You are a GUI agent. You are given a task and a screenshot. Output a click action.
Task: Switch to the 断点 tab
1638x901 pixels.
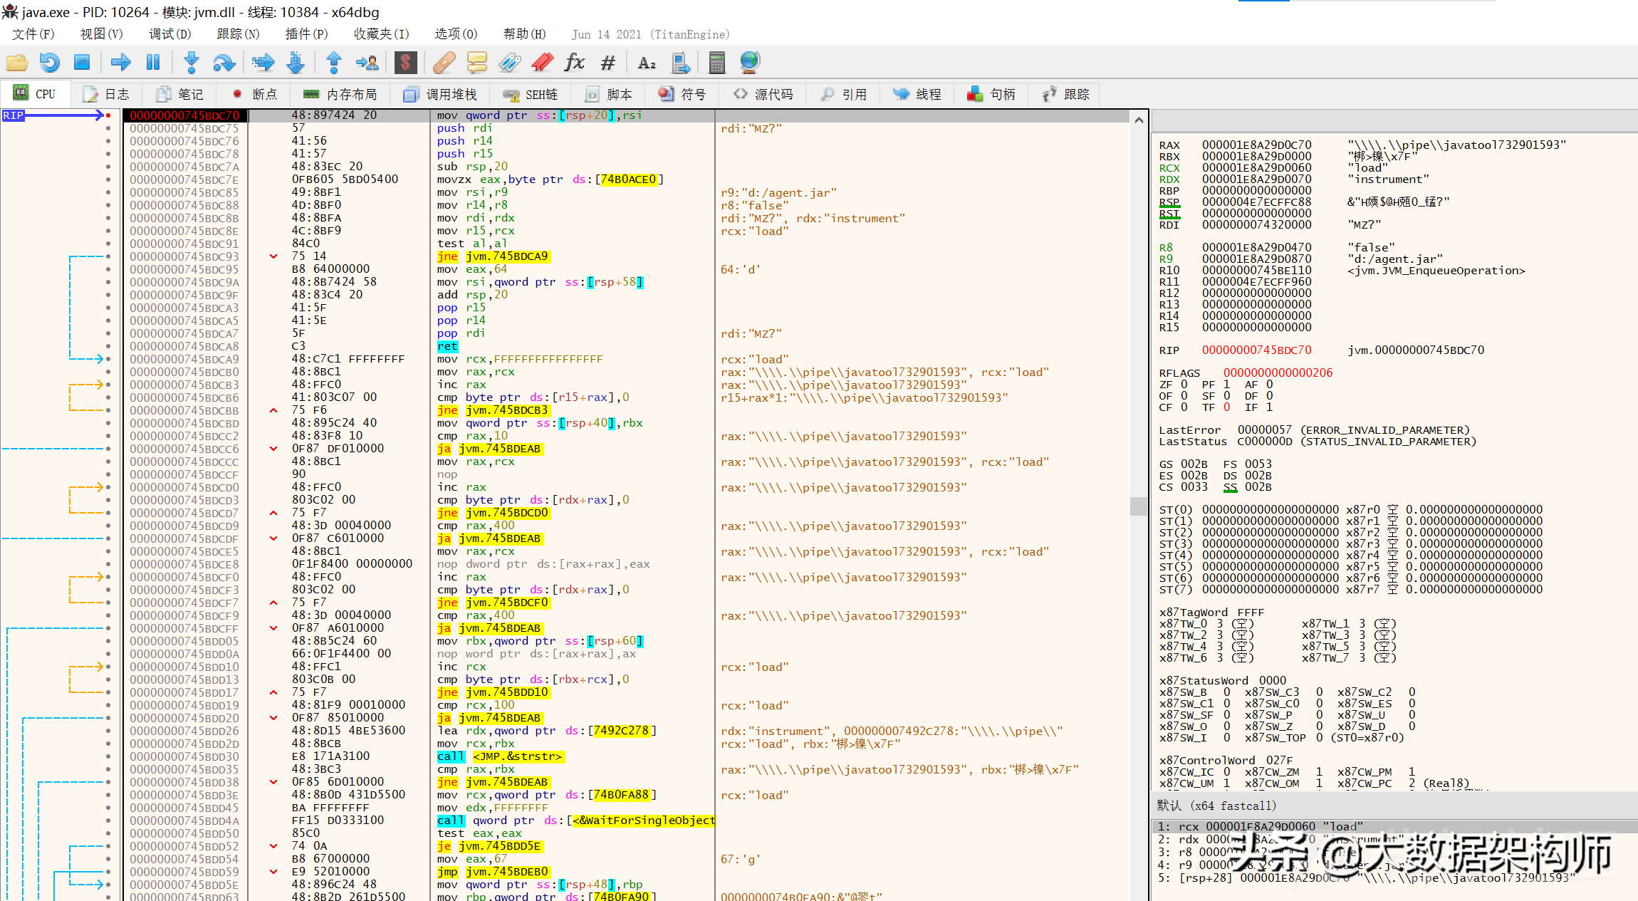pos(255,94)
